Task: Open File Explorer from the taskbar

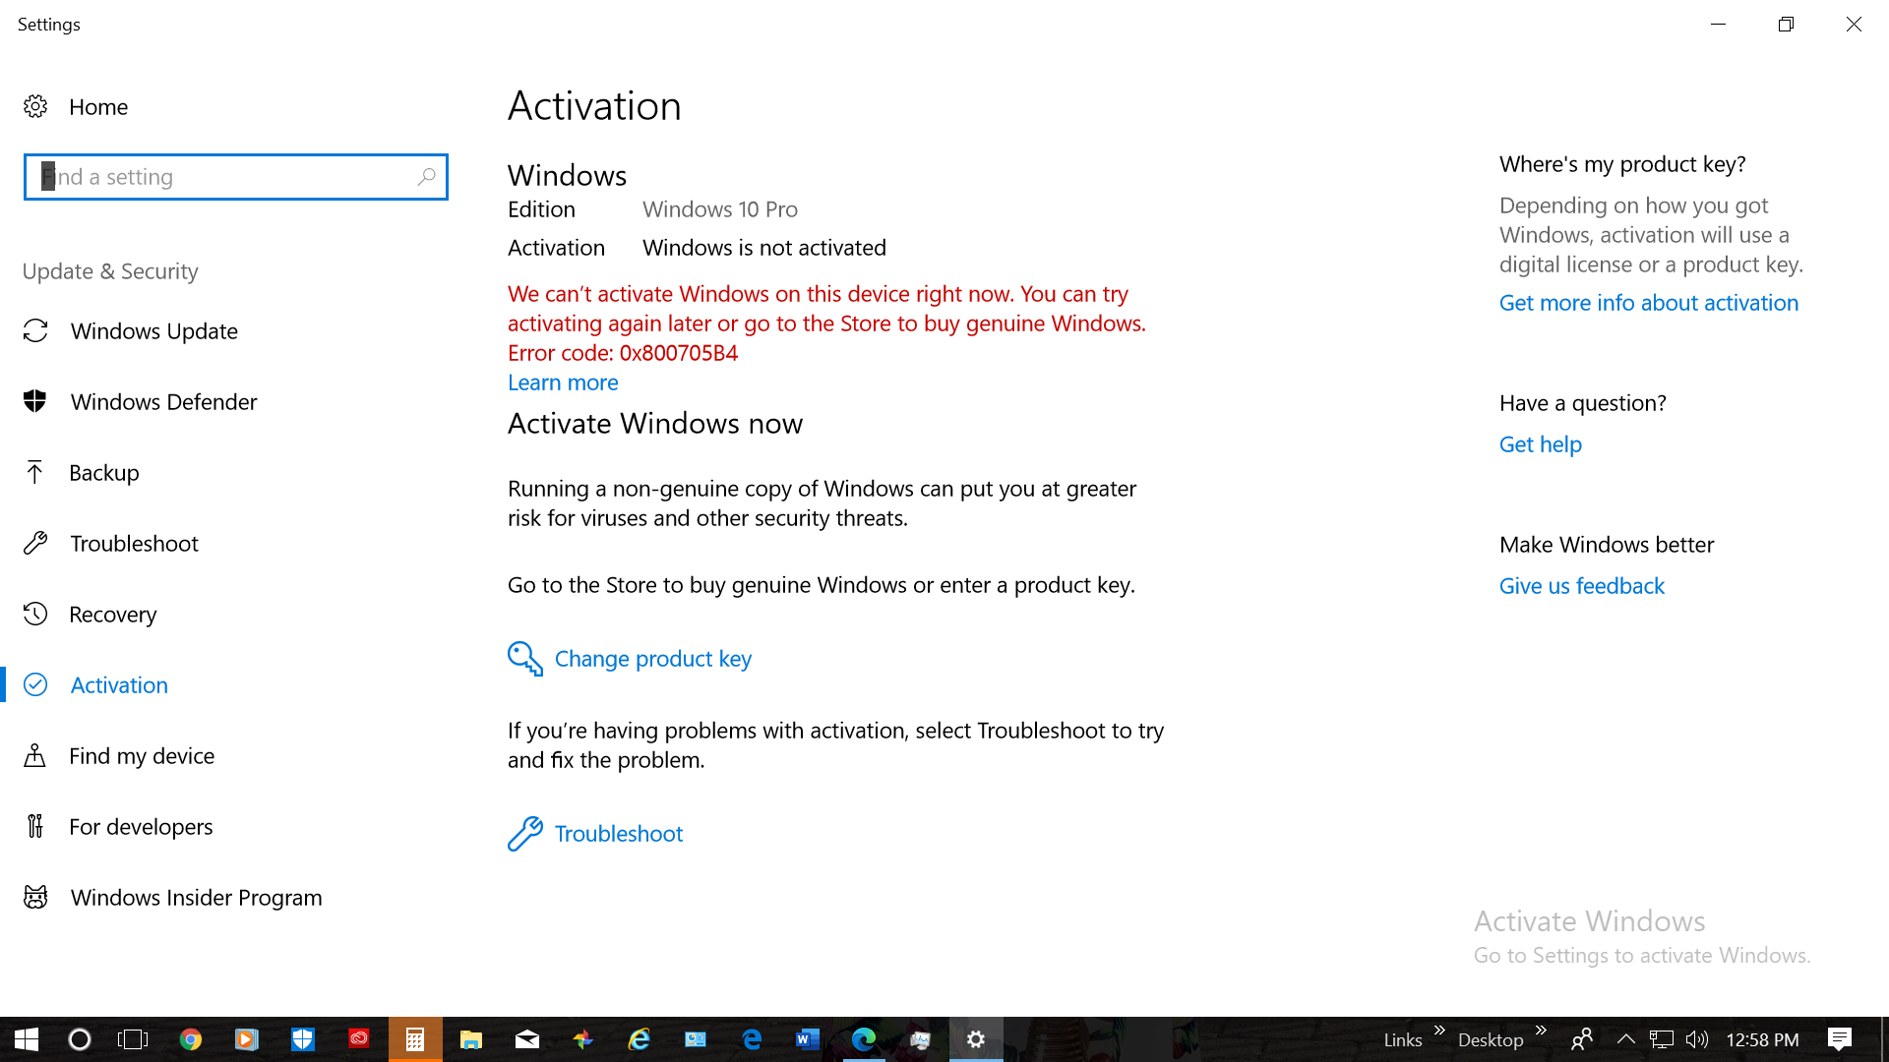Action: click(x=471, y=1039)
